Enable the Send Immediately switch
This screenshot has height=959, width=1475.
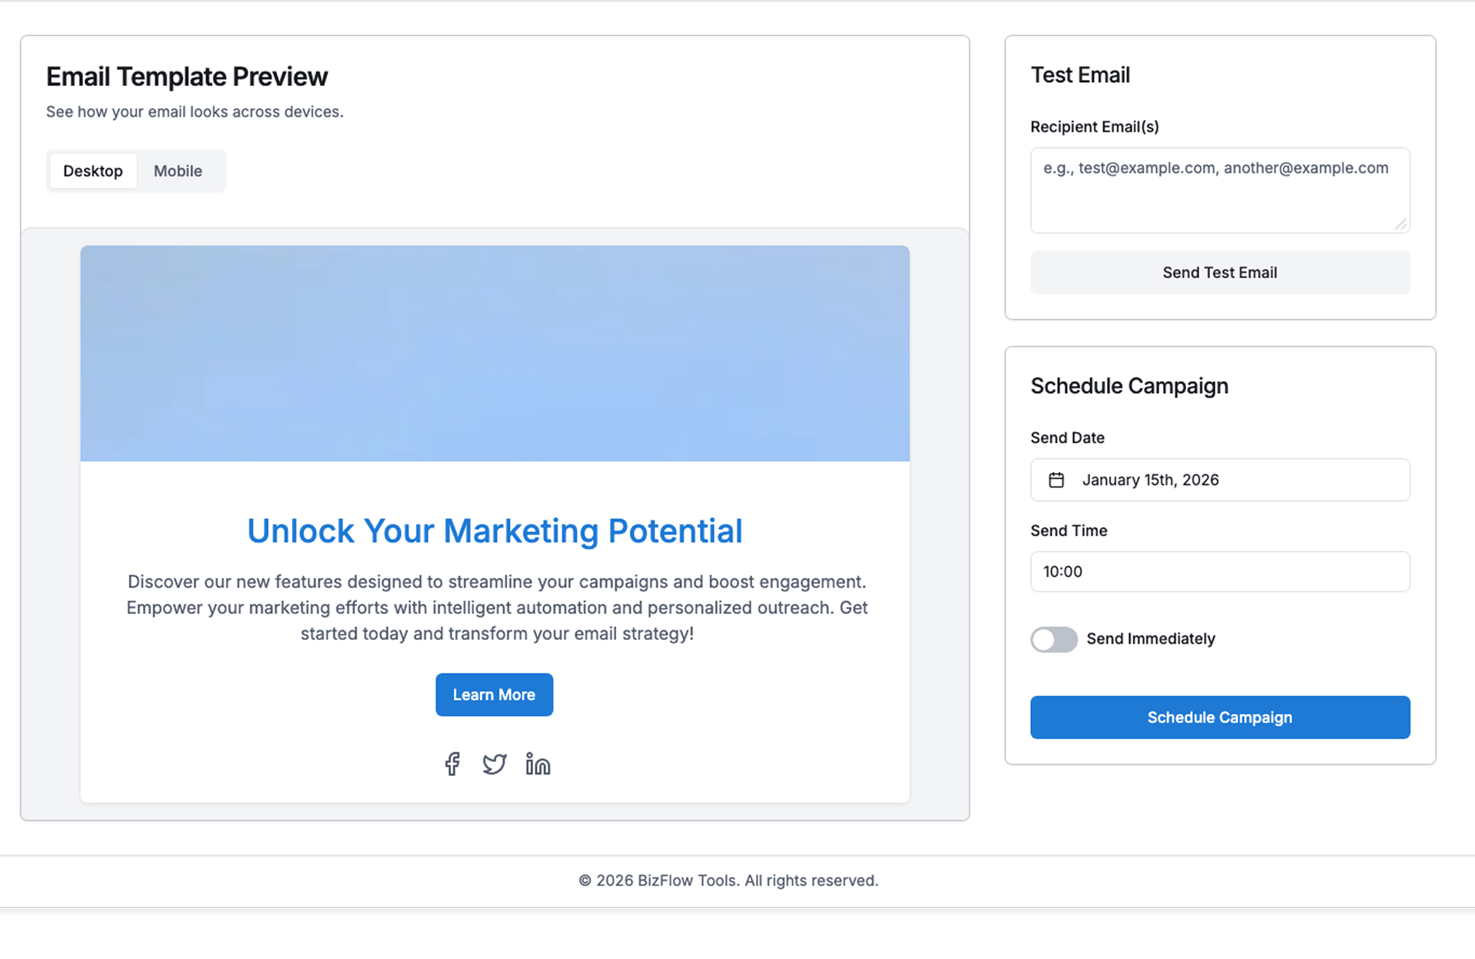pos(1054,639)
